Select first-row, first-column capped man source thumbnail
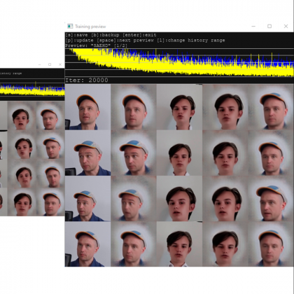The width and height of the screenshot is (294, 294). tap(87, 107)
